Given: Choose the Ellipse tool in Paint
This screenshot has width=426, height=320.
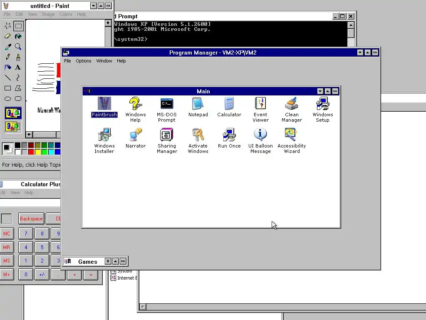Looking at the screenshot, I should point(8,98).
